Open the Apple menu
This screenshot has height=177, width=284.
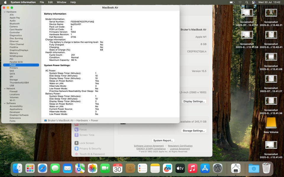pyautogui.click(x=5, y=2)
